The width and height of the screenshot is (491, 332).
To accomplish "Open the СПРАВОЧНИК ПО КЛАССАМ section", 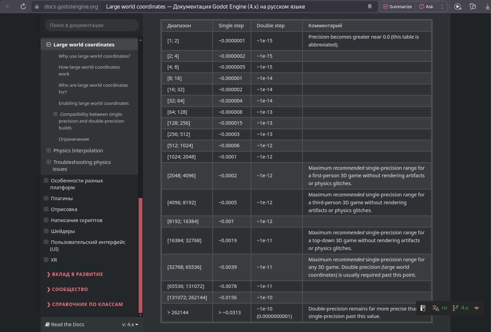I will click(87, 304).
